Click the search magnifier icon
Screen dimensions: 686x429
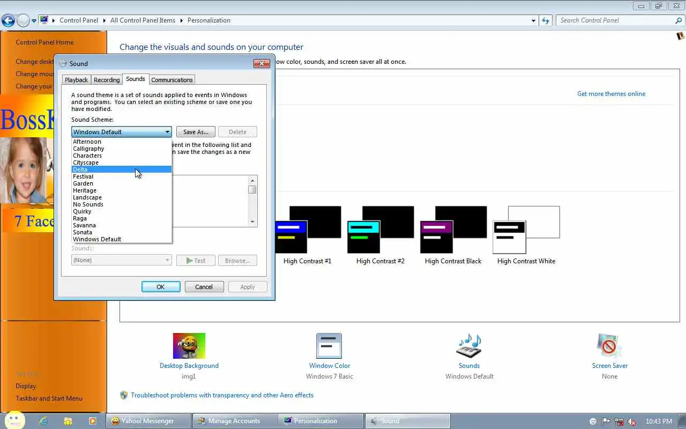click(x=678, y=20)
